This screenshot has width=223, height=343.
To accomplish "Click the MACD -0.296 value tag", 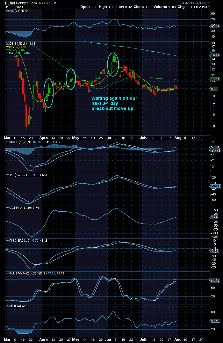I will click(216, 150).
